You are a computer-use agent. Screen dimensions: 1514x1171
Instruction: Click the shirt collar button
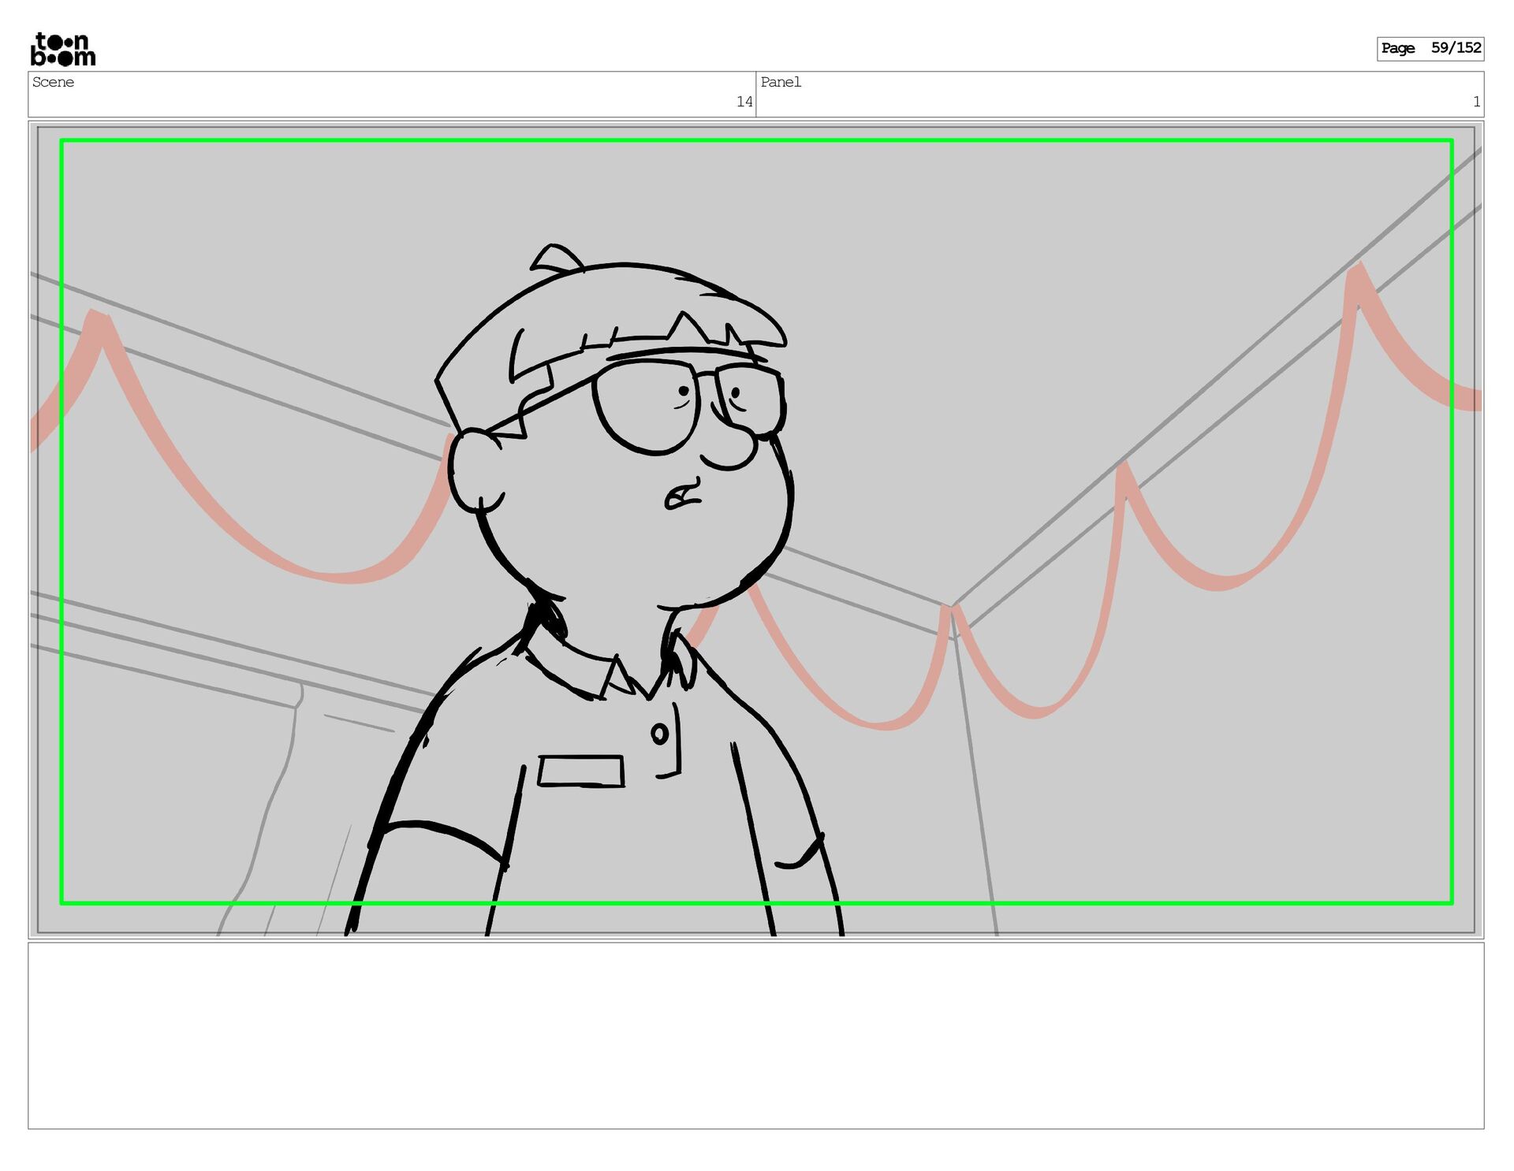659,734
